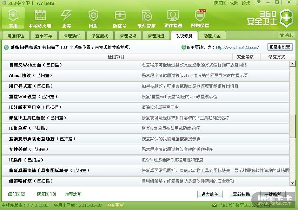Screen dimensions: 298x210
Task: Open the 常用 shield icon section
Action: pos(13,18)
